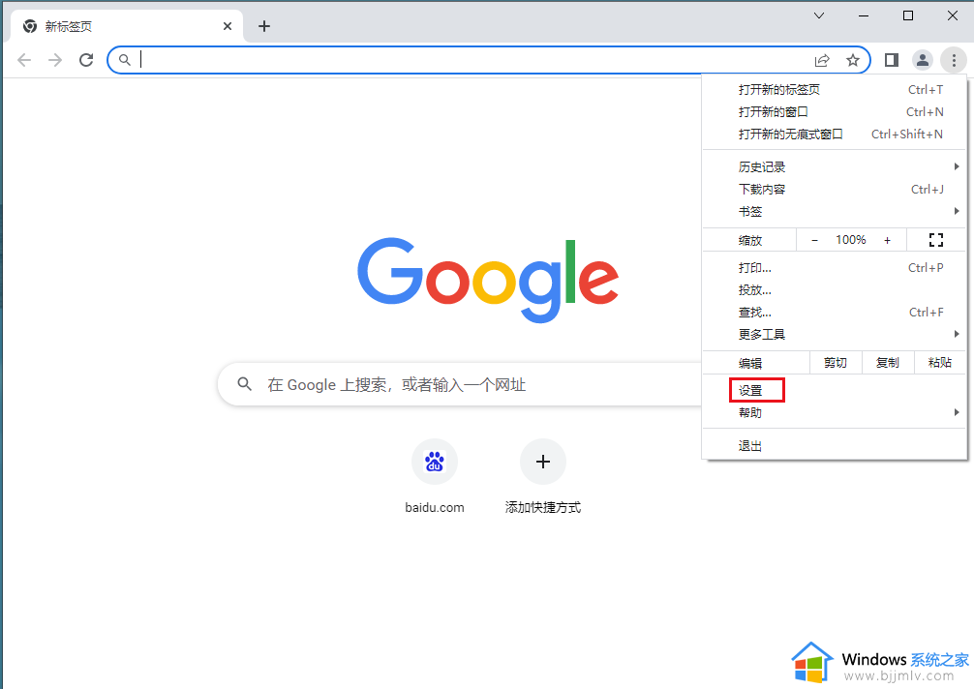Open 下载内容 from the menu
The width and height of the screenshot is (974, 689).
pos(835,190)
